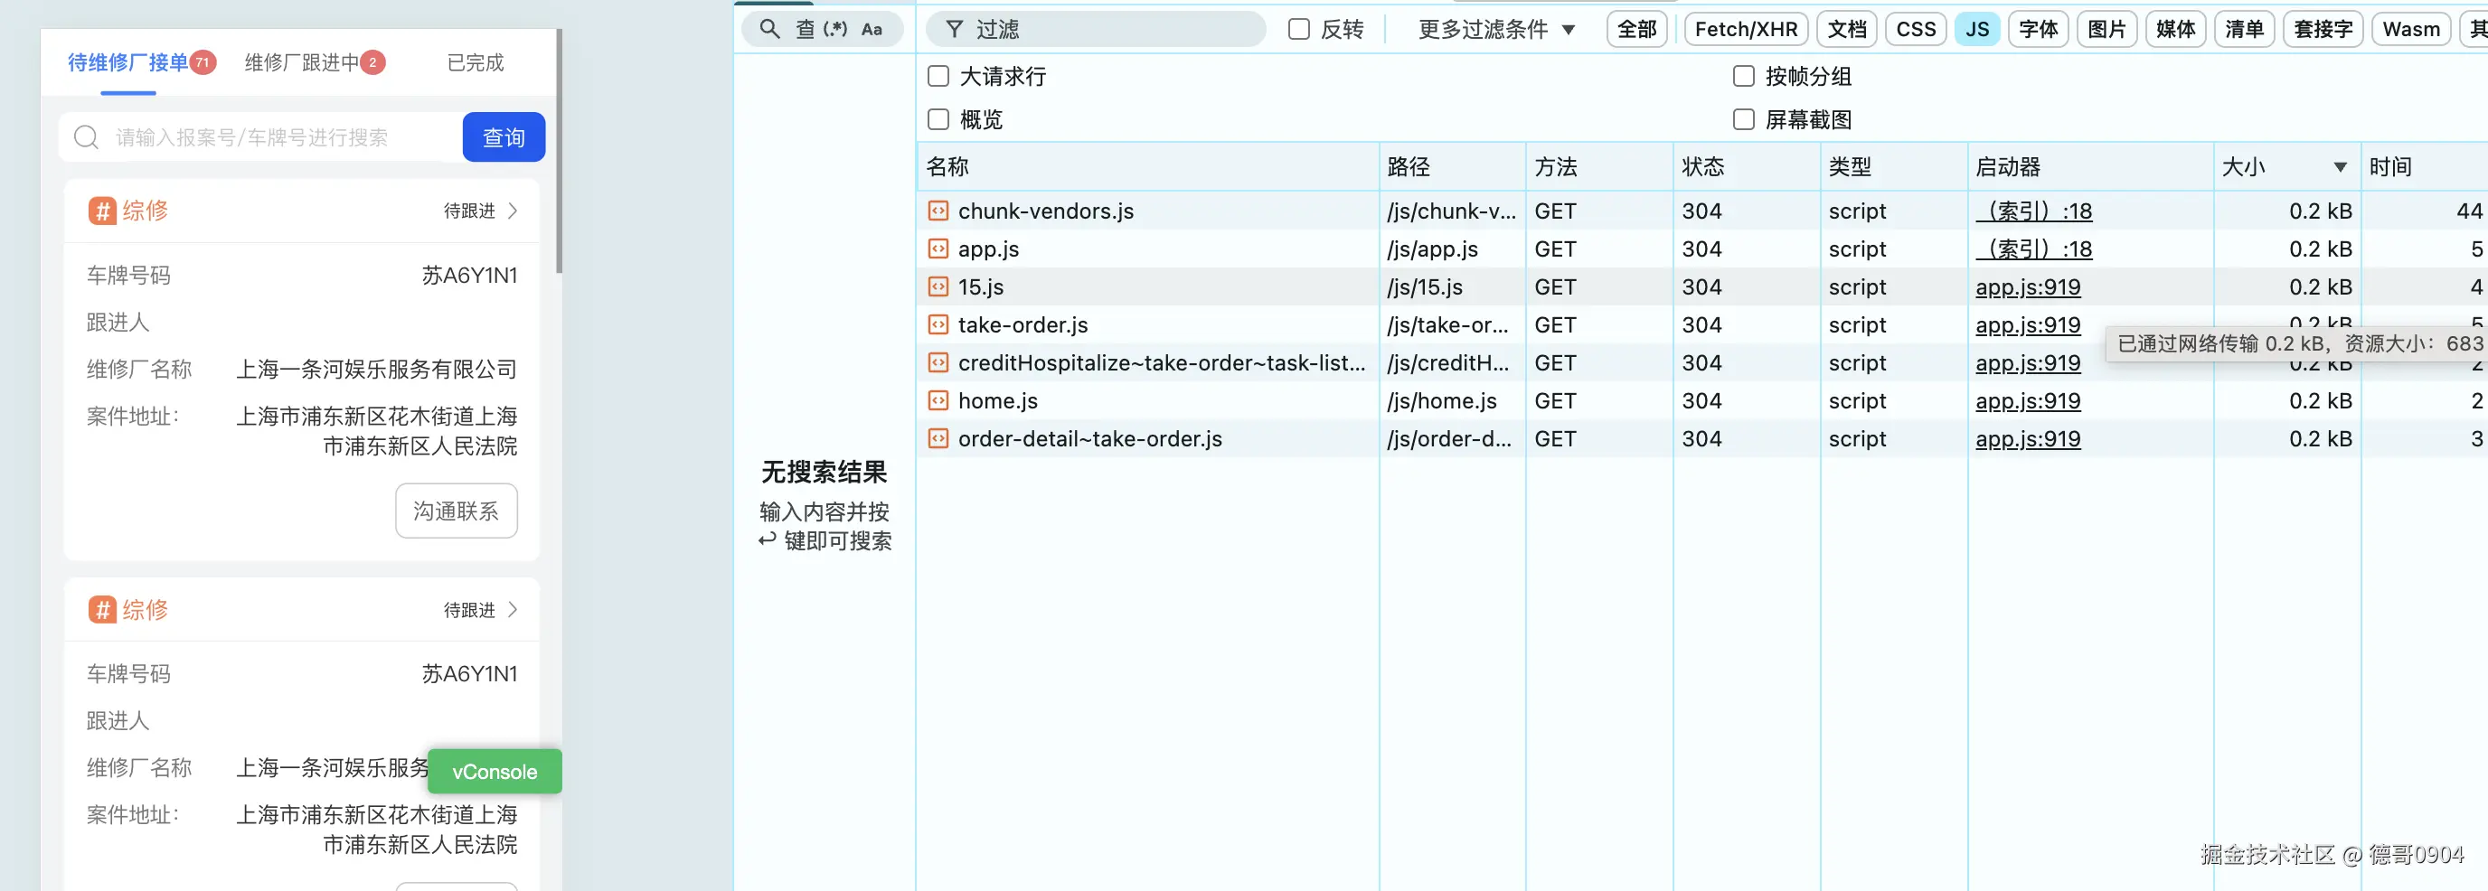
Task: Click the search magnifier icon in DevTools
Action: pyautogui.click(x=768, y=29)
